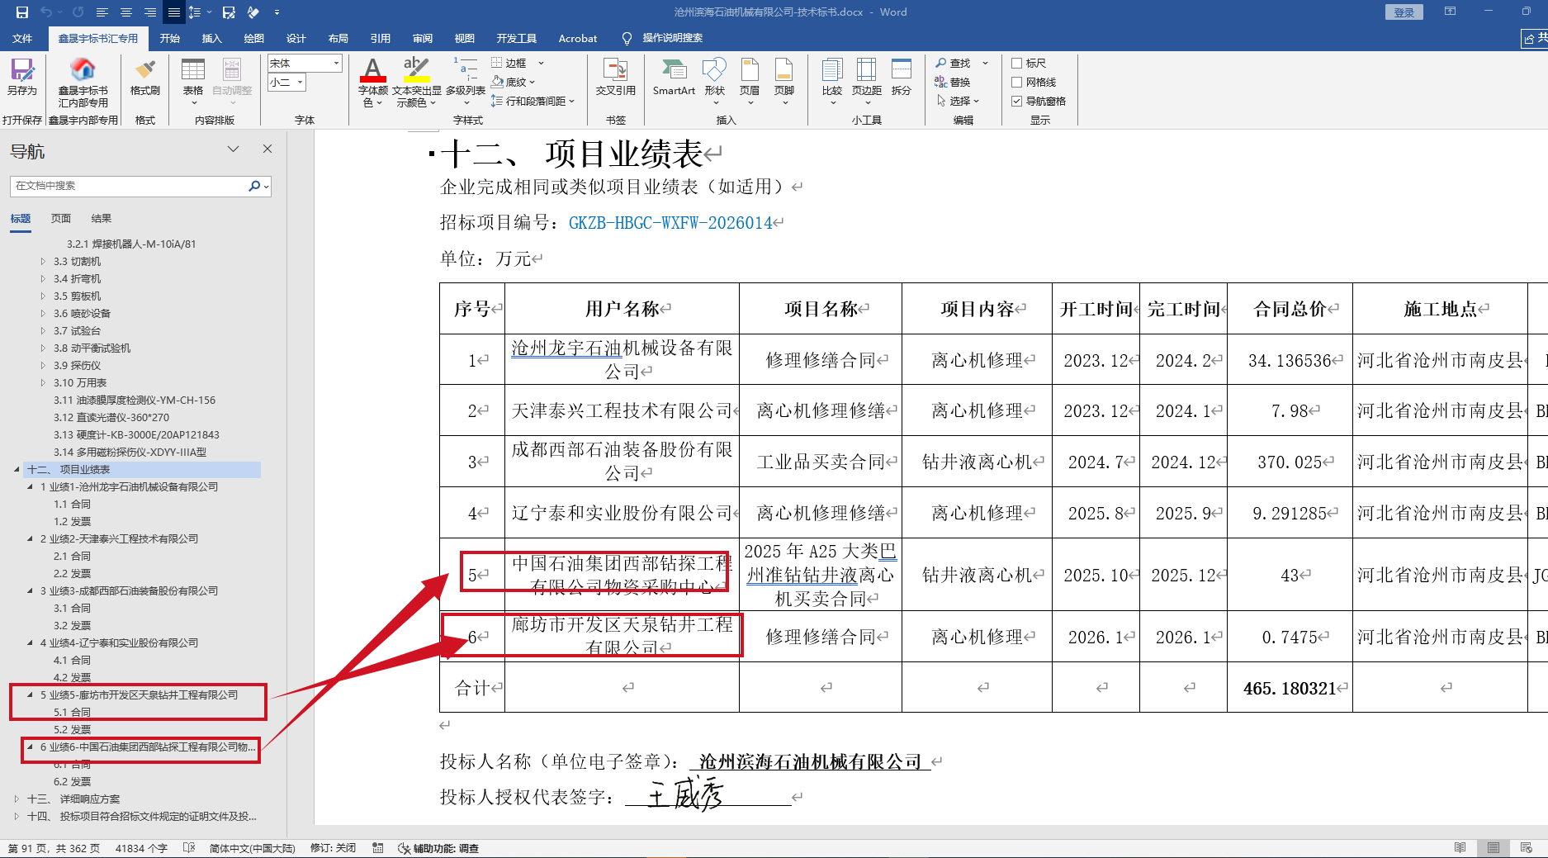Click the 拆分 split icon
The height and width of the screenshot is (858, 1548).
(x=902, y=77)
